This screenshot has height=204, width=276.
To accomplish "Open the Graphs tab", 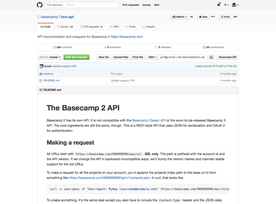I will 149,27.
